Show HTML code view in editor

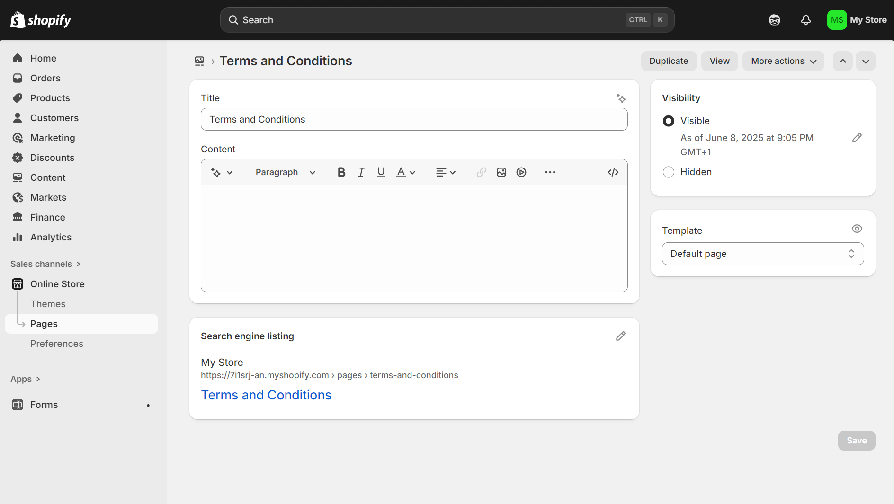[613, 172]
